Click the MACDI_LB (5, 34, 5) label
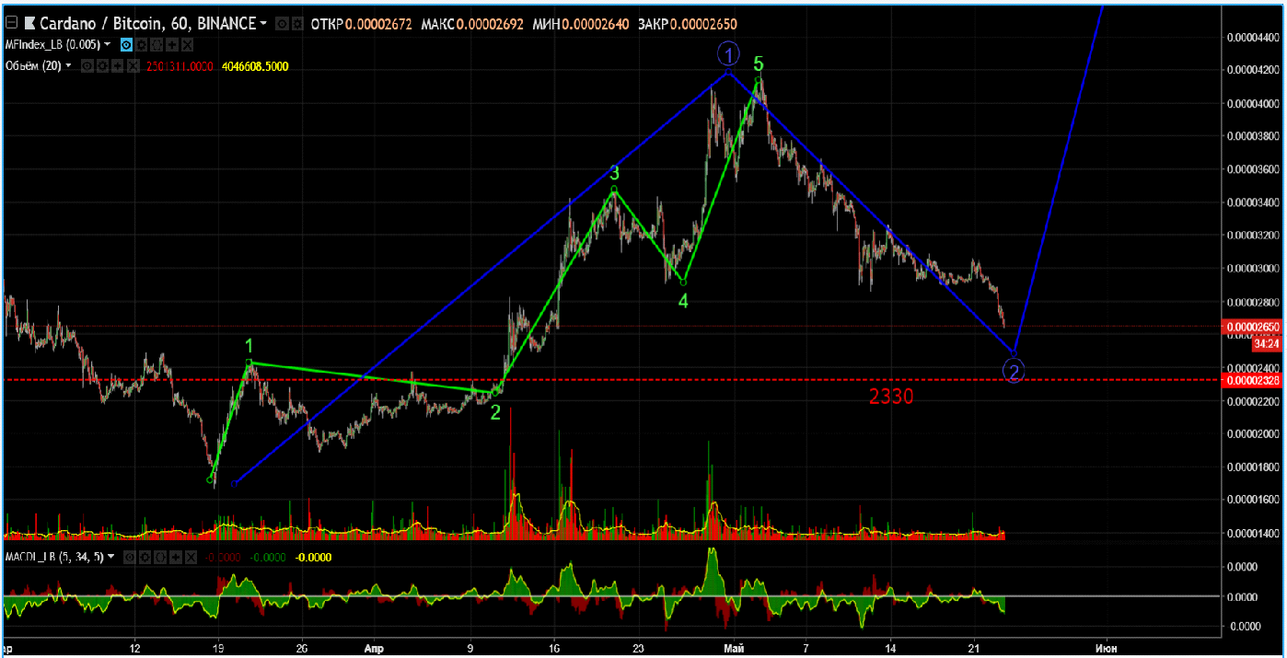 pyautogui.click(x=54, y=557)
